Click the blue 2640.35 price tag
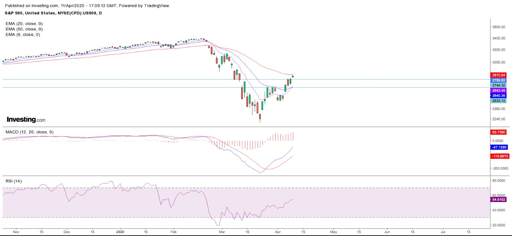The width and height of the screenshot is (512, 236). (x=498, y=96)
